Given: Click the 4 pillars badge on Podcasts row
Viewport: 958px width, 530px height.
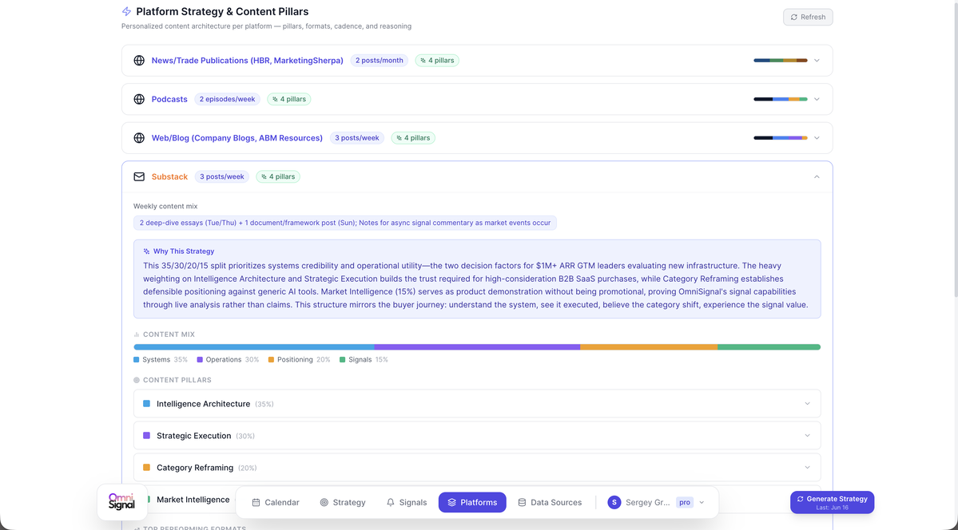Looking at the screenshot, I should pos(289,99).
